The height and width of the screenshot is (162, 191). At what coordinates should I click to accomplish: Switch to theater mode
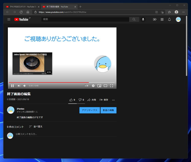(x=105, y=86)
